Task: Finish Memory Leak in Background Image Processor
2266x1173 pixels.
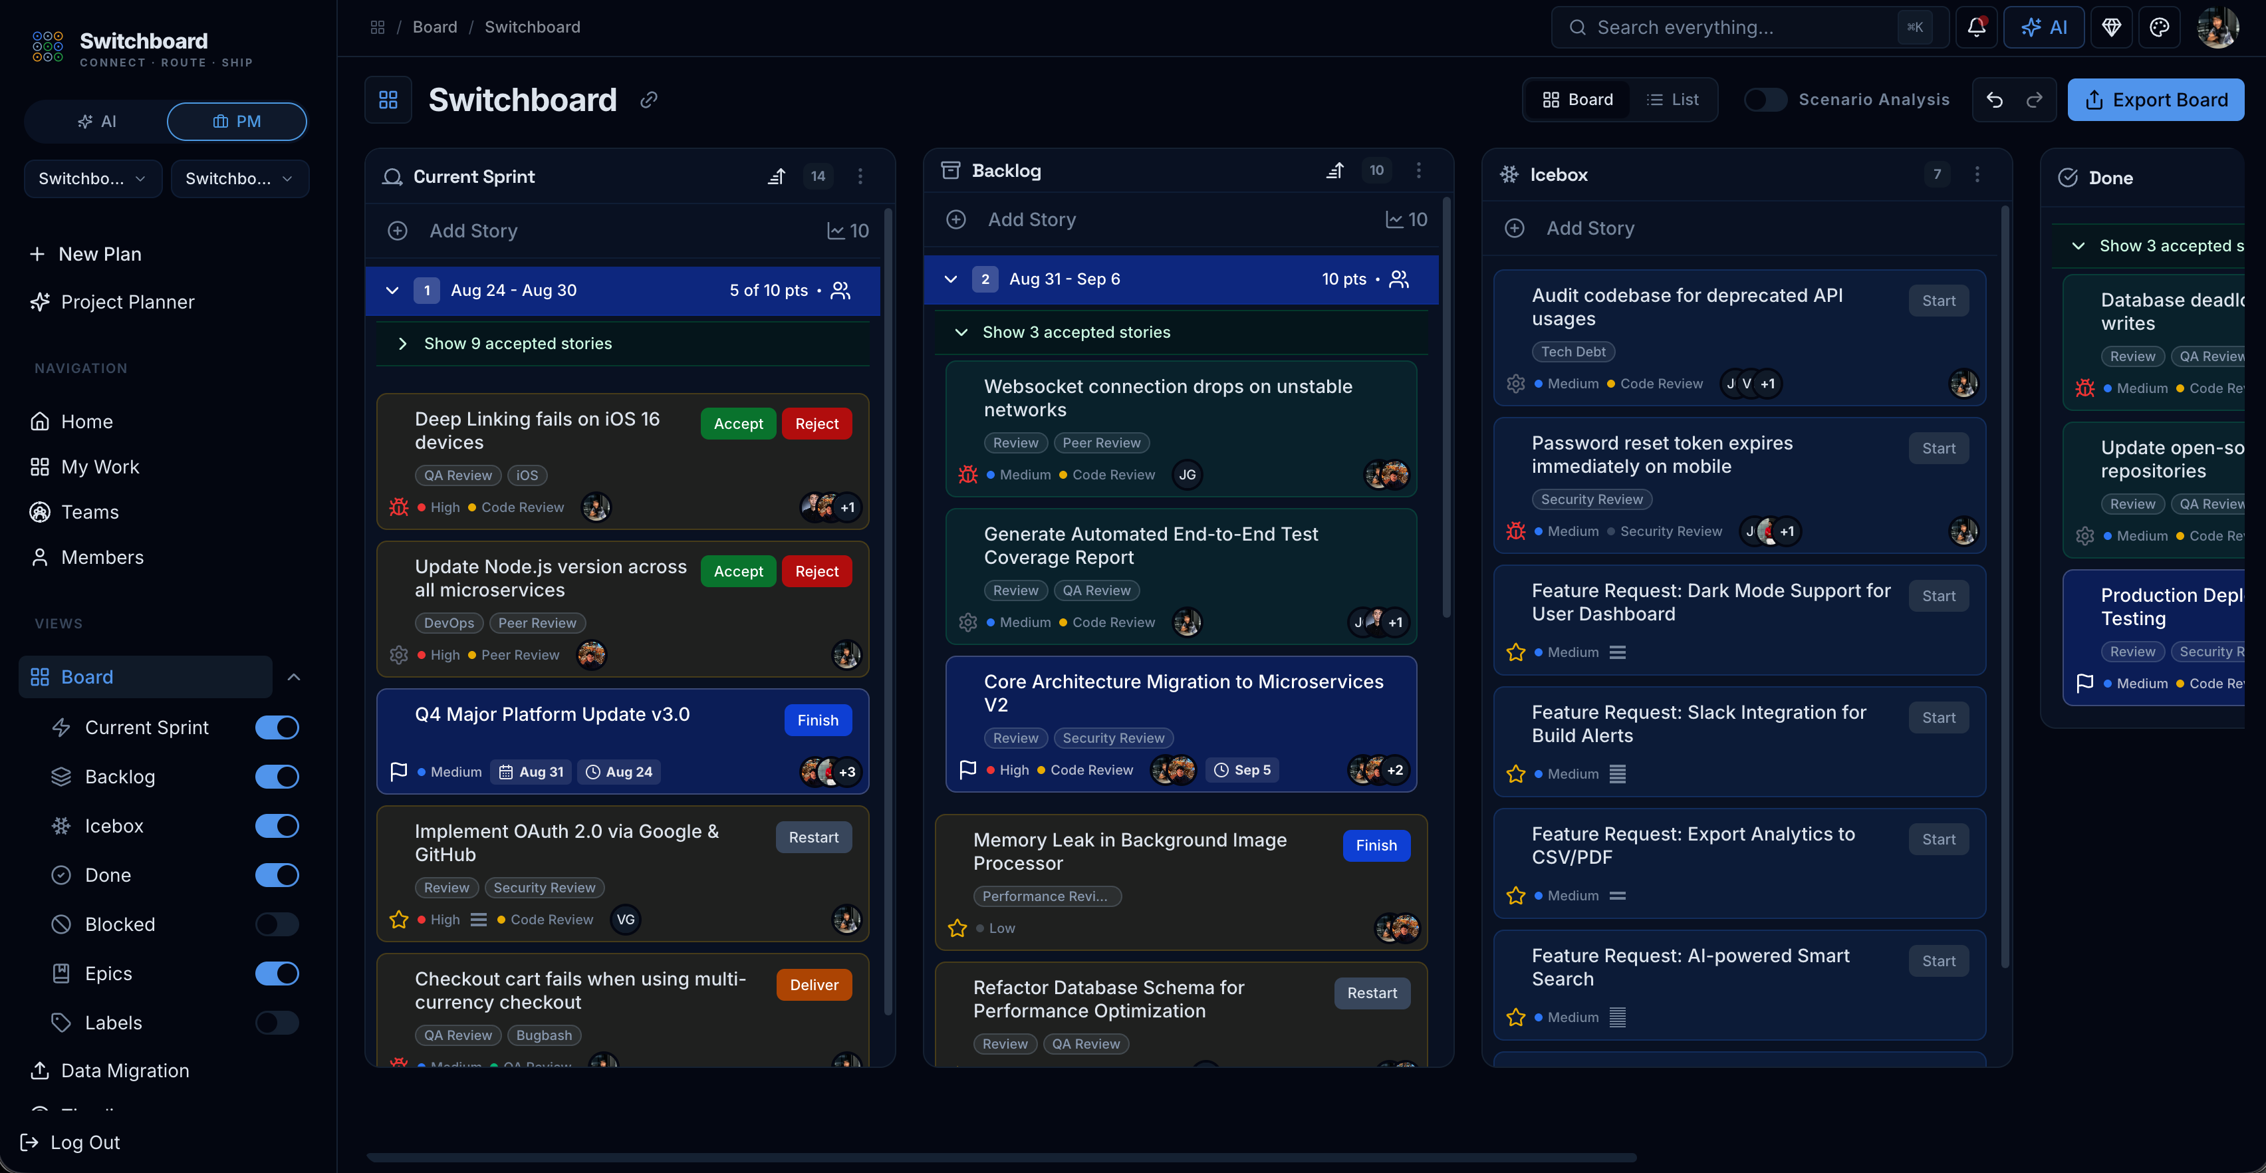Action: coord(1376,846)
